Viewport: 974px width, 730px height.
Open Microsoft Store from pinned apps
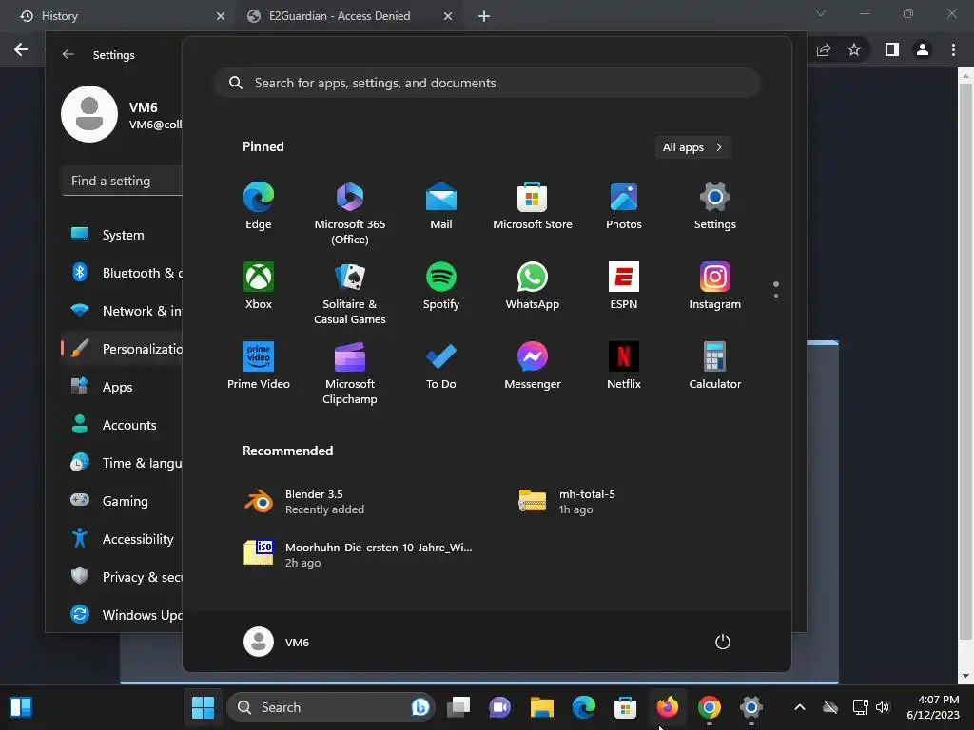(533, 206)
